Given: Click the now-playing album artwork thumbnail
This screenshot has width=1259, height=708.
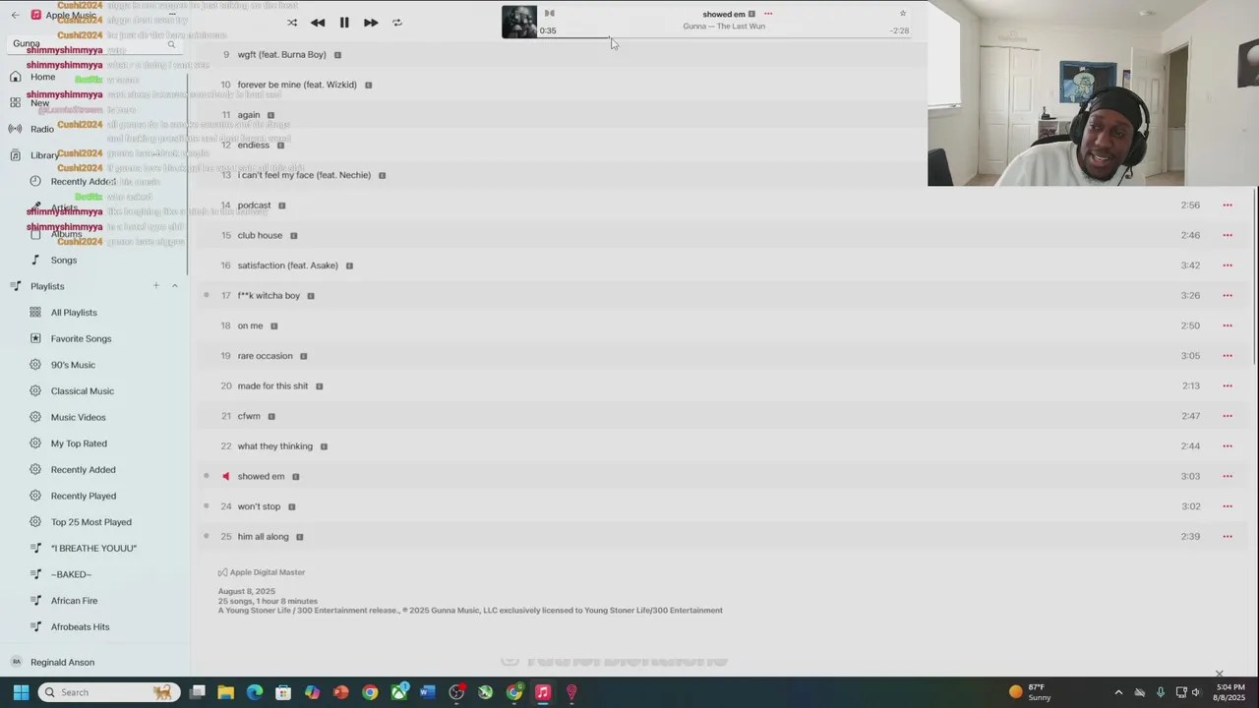Looking at the screenshot, I should pyautogui.click(x=519, y=22).
